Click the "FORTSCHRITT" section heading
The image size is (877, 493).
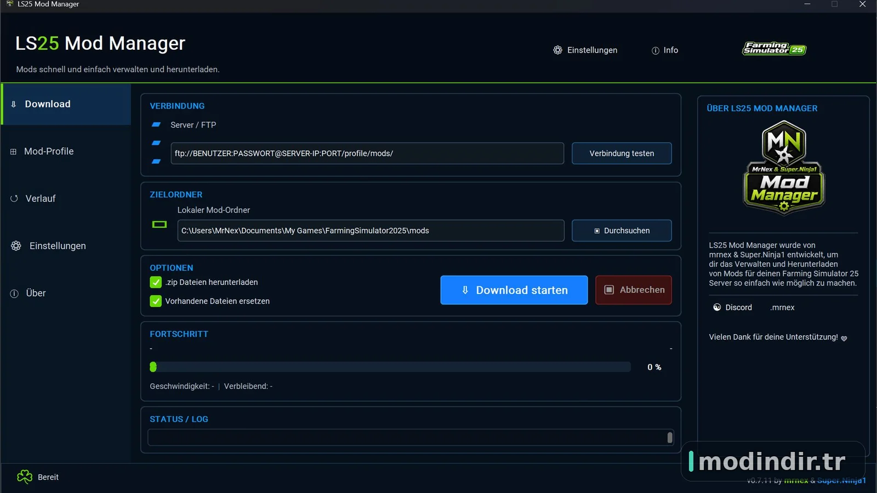click(x=179, y=334)
